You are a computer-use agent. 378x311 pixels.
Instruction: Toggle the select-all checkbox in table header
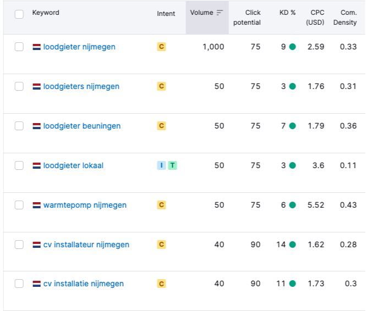(19, 14)
